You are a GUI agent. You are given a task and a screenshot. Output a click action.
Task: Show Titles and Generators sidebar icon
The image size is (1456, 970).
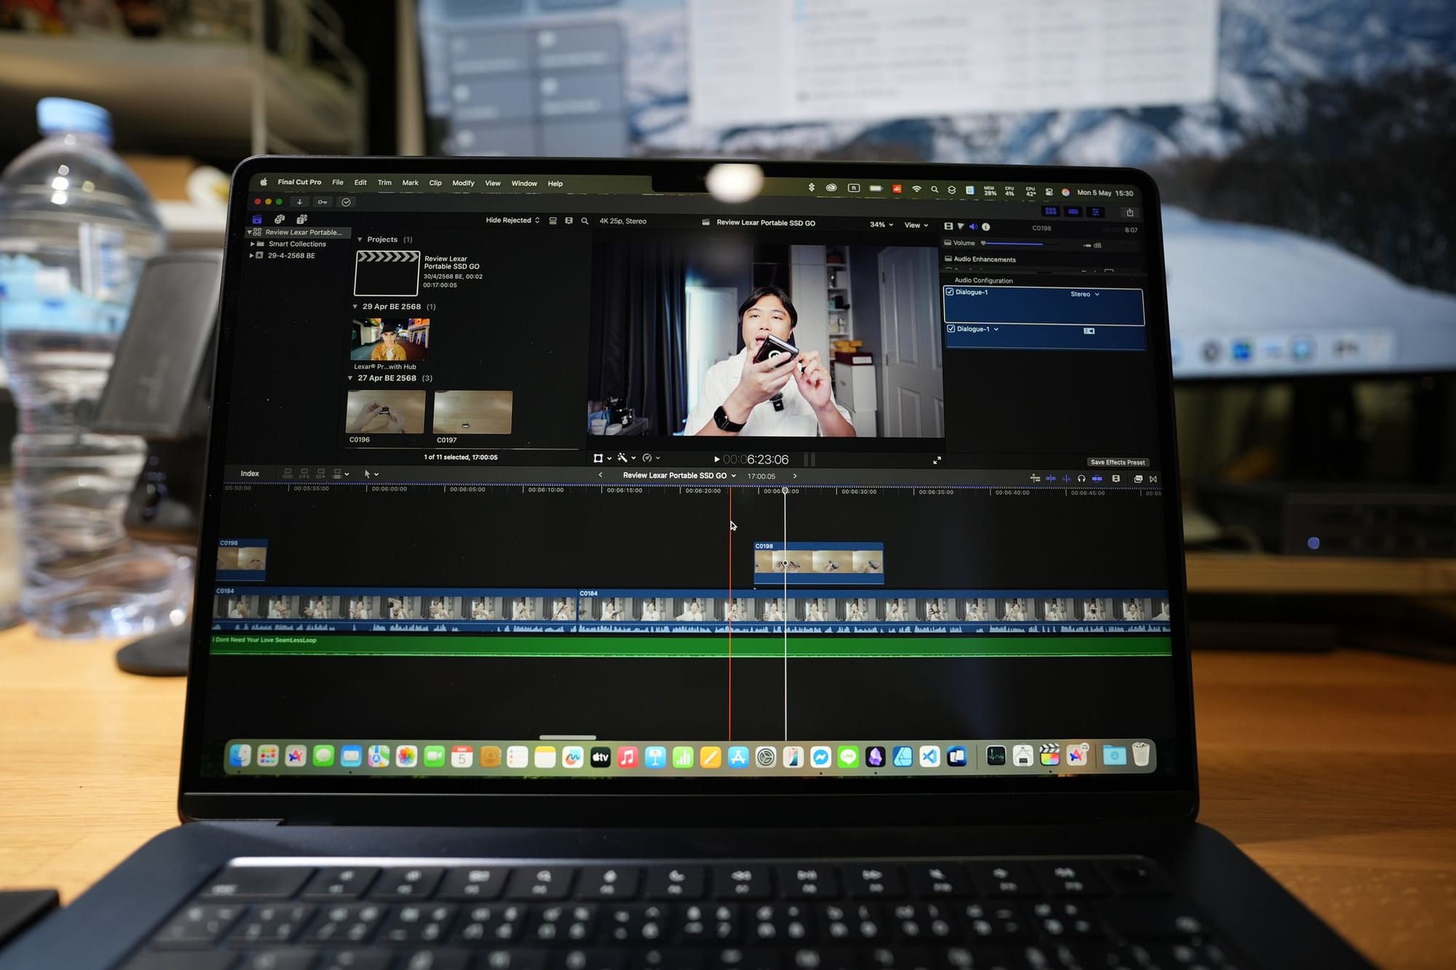tap(301, 219)
